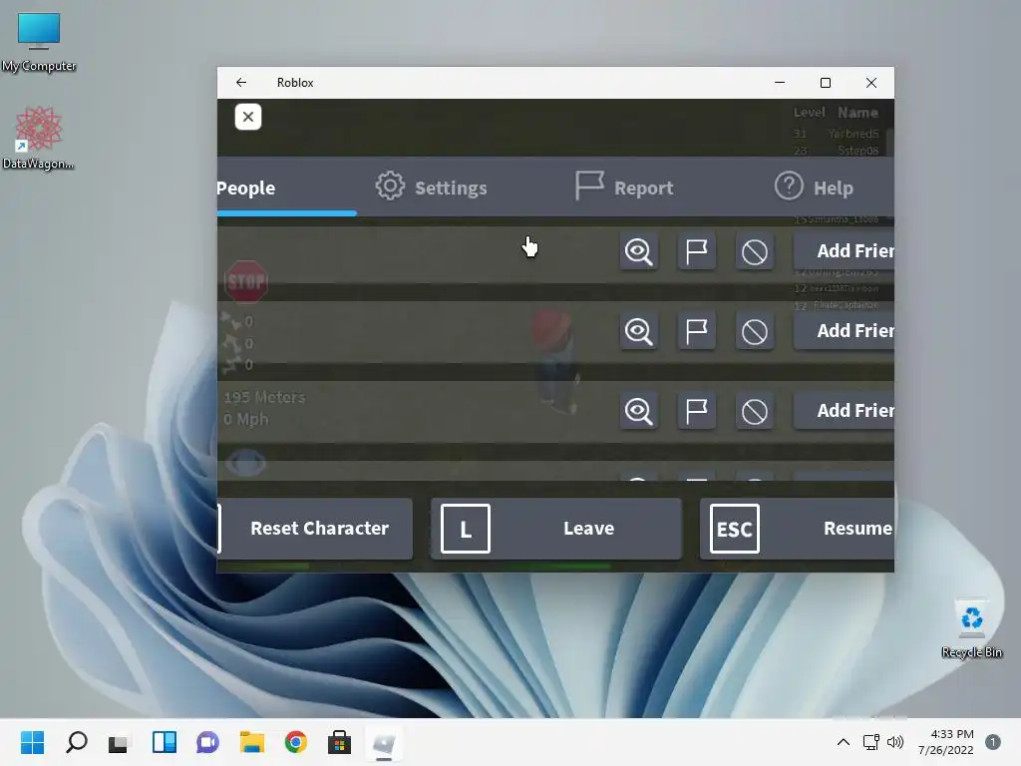The image size is (1021, 766).
Task: Maximize the Roblox window
Action: [825, 83]
